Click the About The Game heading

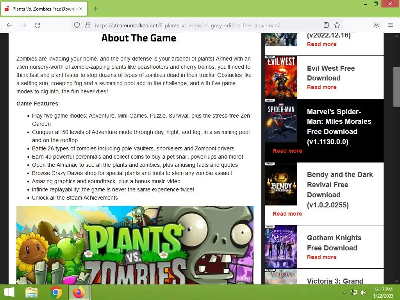pyautogui.click(x=139, y=38)
